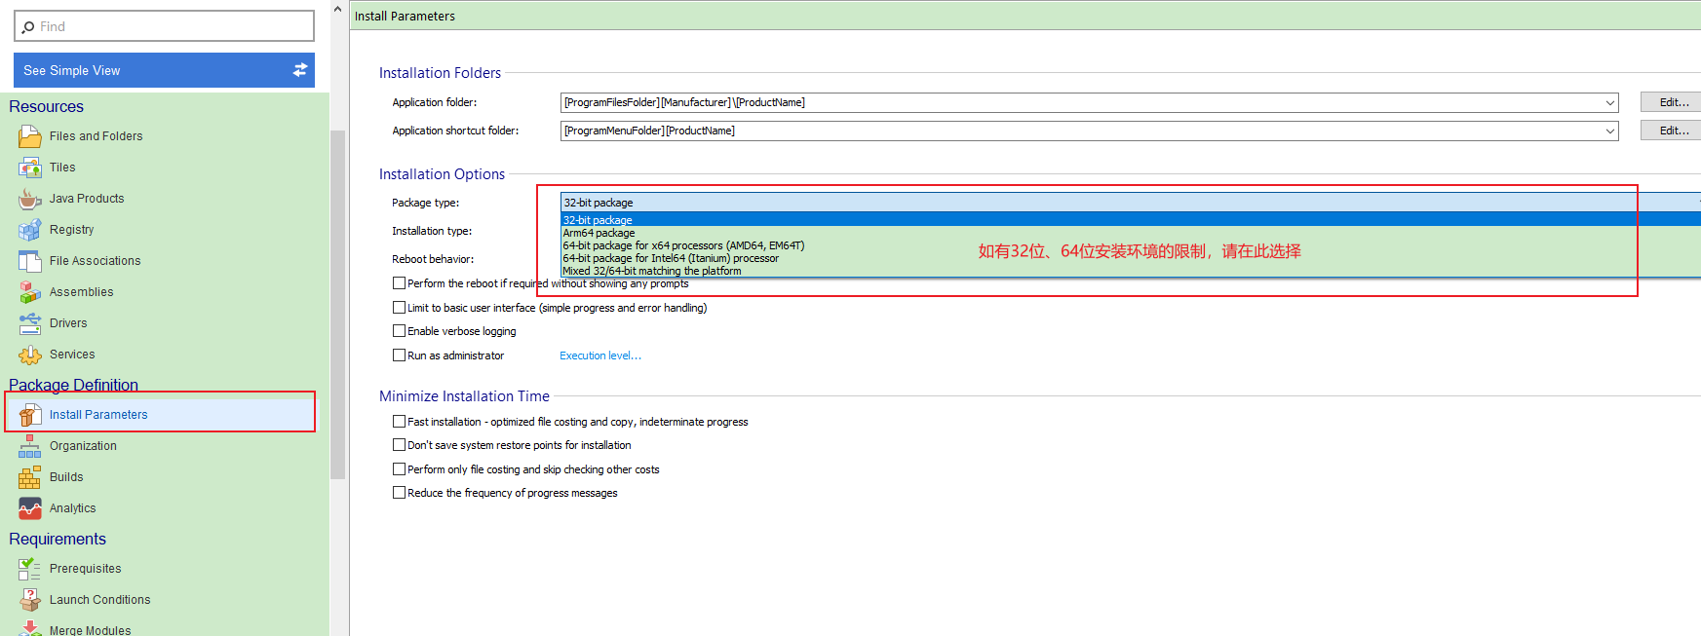The width and height of the screenshot is (1701, 636).
Task: Go to the Registry page
Action: click(71, 230)
